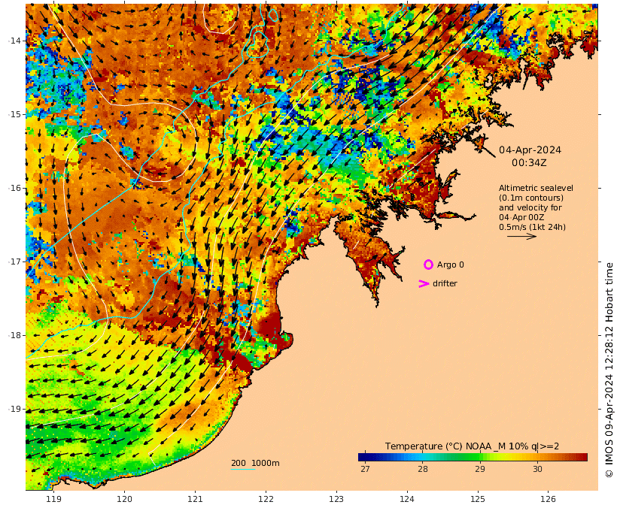
Task: Click the temperature color bar
Action: [473, 457]
